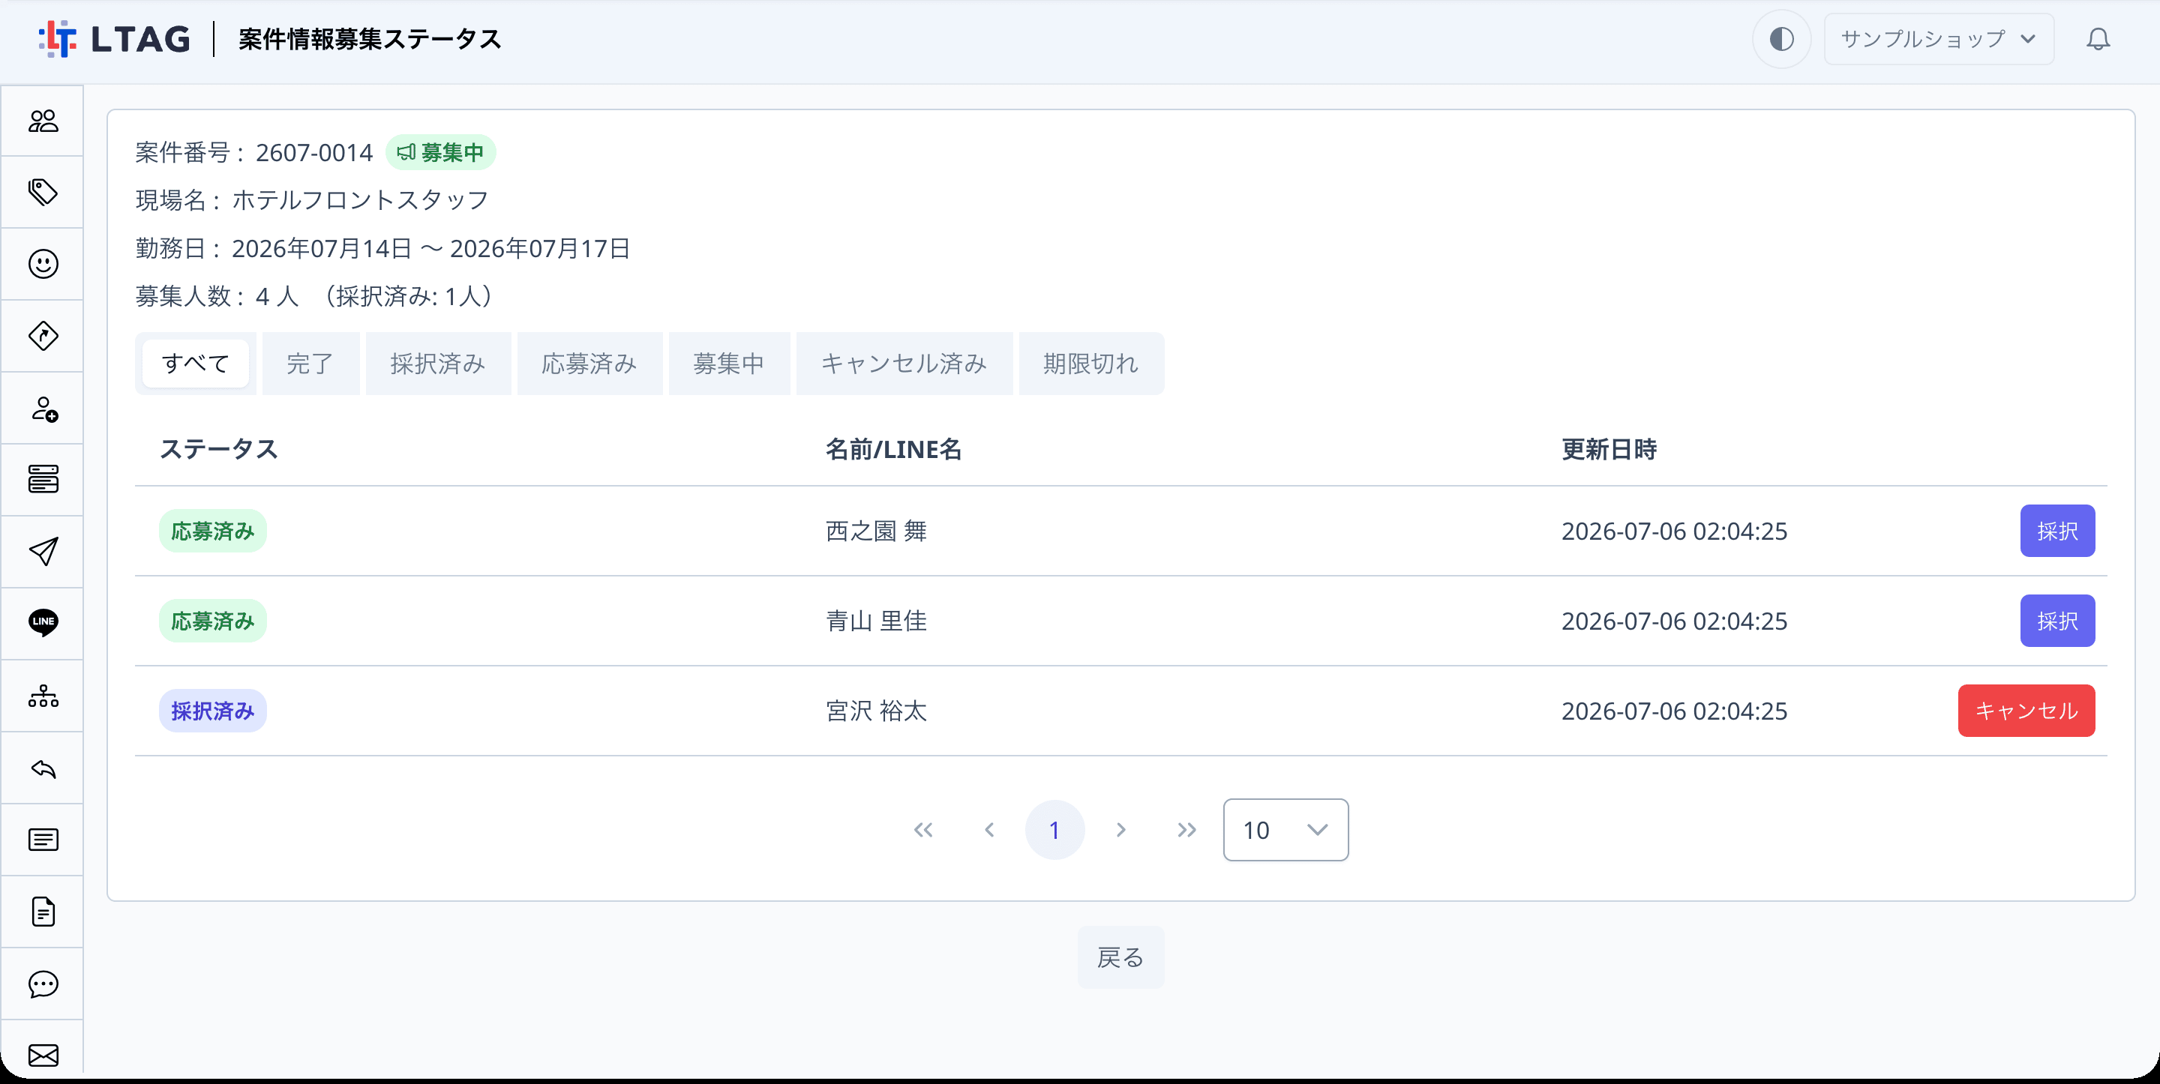Click the LTAG logo
The image size is (2160, 1084).
115,38
